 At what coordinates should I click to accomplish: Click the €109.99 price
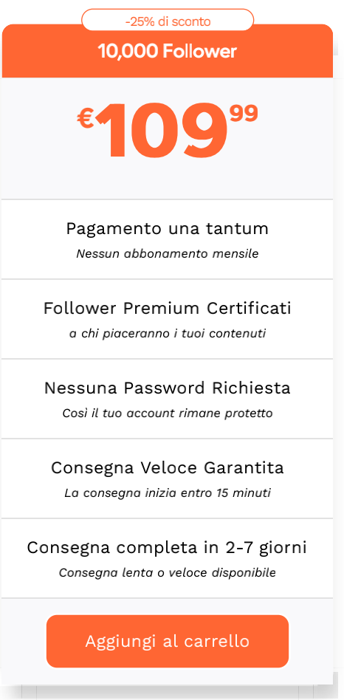168,131
